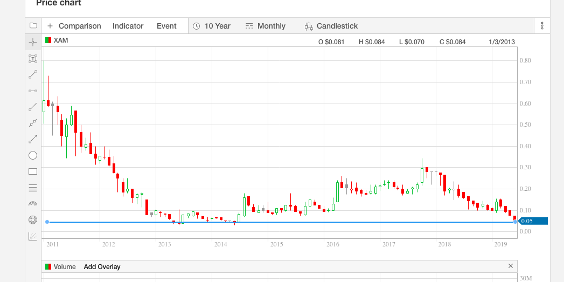
Task: Click the 30M volume axis label
Action: click(526, 278)
